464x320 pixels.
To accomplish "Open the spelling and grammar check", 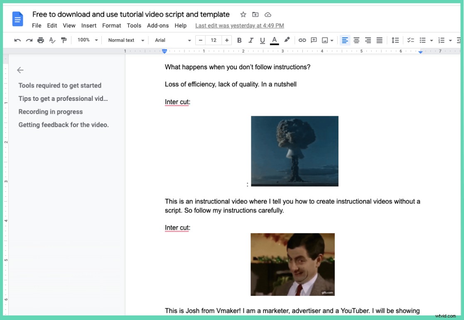I will tap(52, 40).
